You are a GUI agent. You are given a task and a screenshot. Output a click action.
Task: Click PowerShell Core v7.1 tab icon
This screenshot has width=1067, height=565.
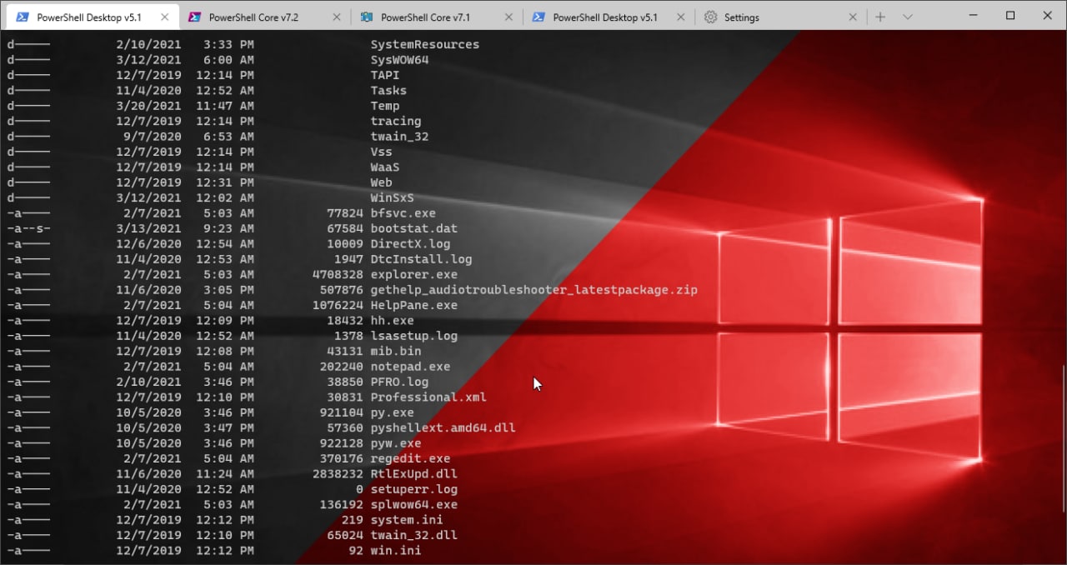pos(367,17)
